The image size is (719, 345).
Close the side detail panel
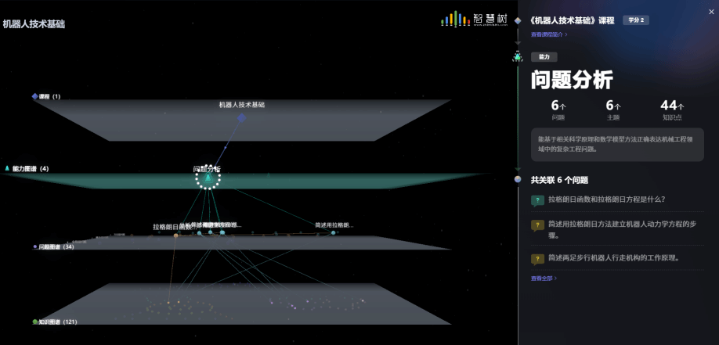[710, 9]
